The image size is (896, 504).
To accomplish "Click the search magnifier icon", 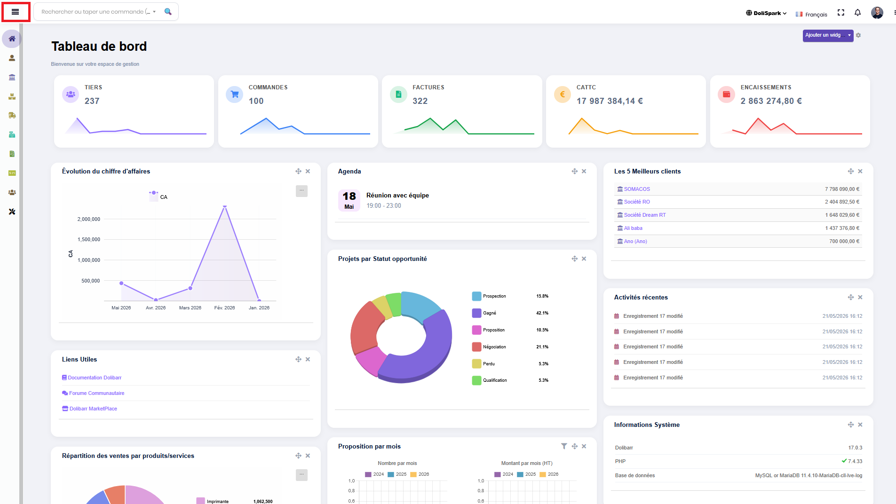I will 168,12.
